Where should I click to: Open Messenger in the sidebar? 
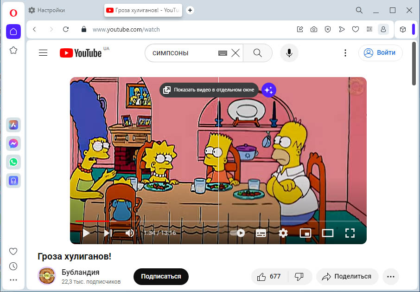point(13,143)
